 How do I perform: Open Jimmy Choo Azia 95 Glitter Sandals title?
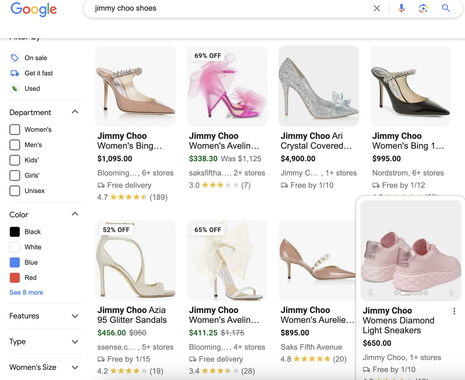click(x=132, y=315)
